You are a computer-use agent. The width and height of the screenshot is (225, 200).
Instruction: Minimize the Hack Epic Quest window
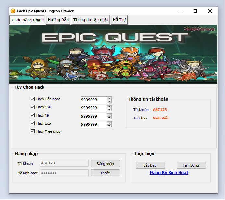(181, 11)
